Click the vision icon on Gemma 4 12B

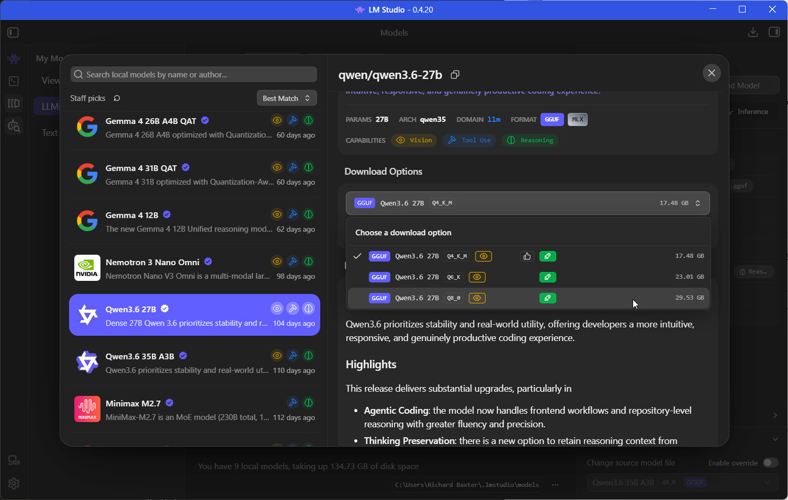click(277, 214)
